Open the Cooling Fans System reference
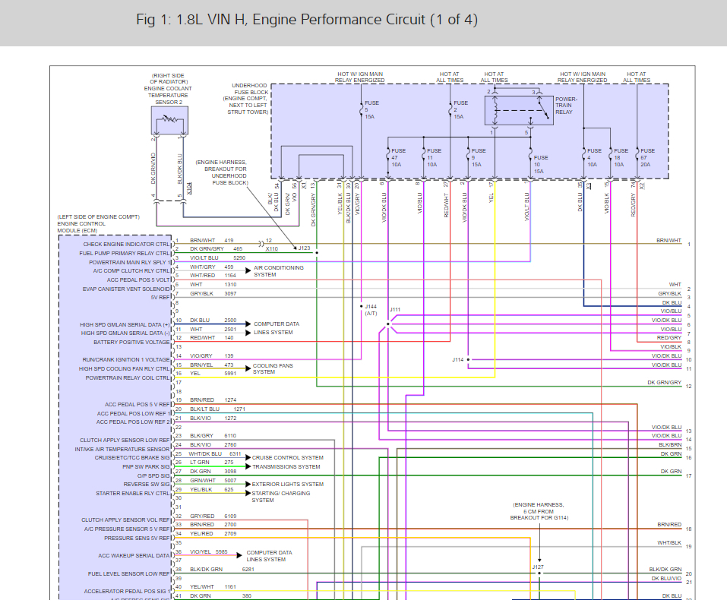The height and width of the screenshot is (616, 727). click(x=273, y=368)
